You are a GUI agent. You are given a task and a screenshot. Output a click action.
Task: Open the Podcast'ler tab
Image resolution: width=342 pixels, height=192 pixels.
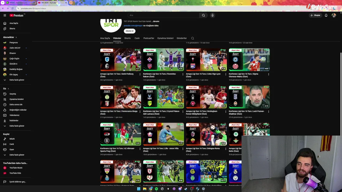click(149, 38)
